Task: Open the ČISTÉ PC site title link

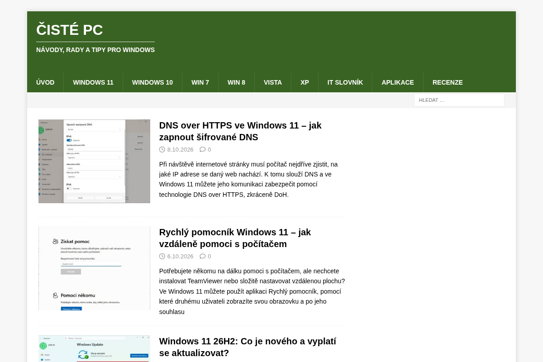Action: [70, 30]
